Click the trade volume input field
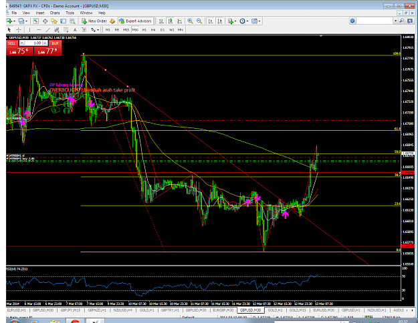 pyautogui.click(x=33, y=43)
